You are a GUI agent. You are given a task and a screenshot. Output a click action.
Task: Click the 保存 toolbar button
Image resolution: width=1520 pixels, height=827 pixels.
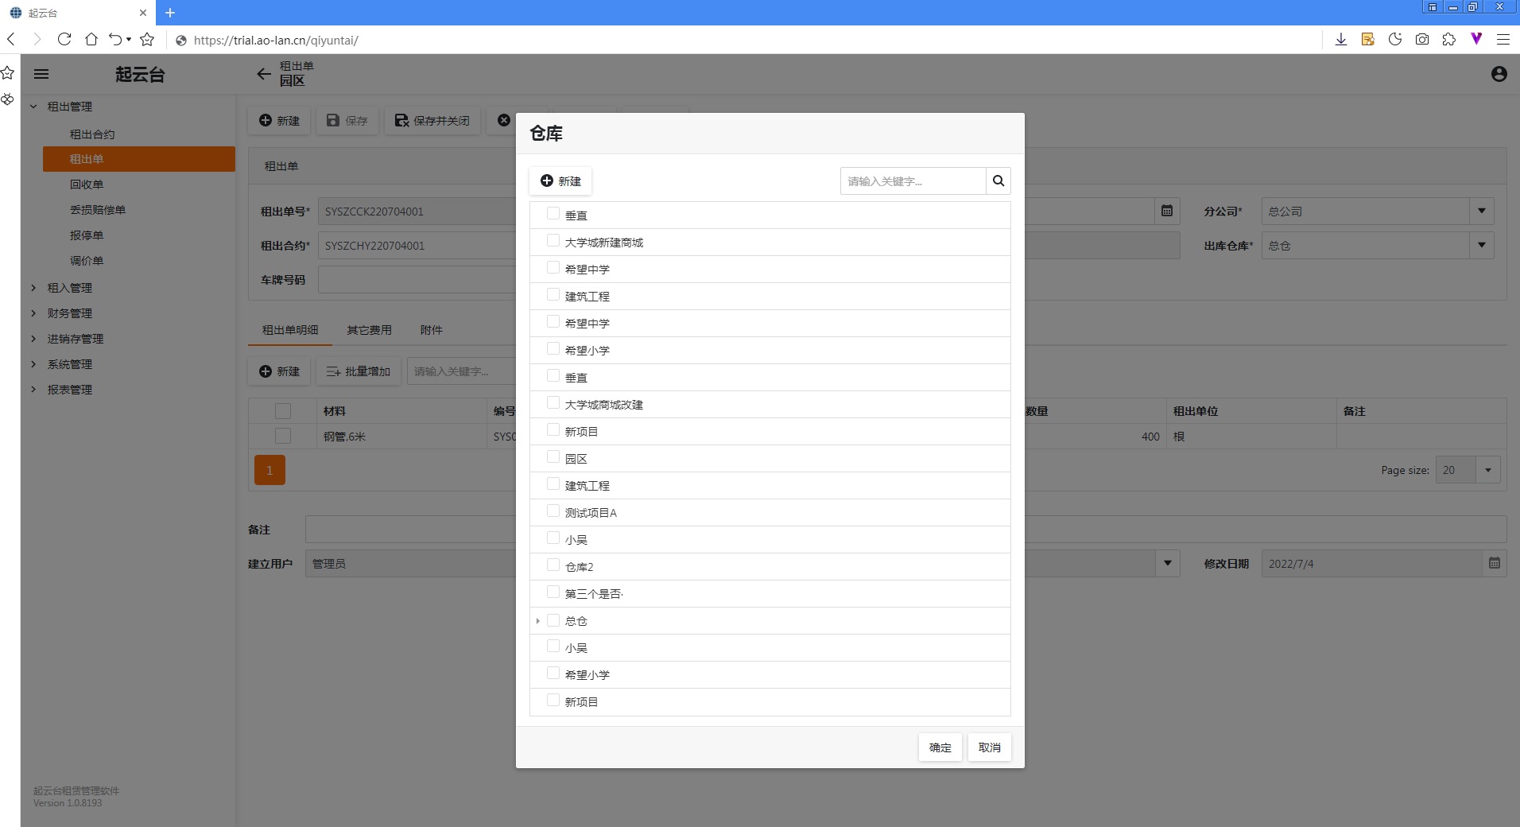(x=348, y=121)
